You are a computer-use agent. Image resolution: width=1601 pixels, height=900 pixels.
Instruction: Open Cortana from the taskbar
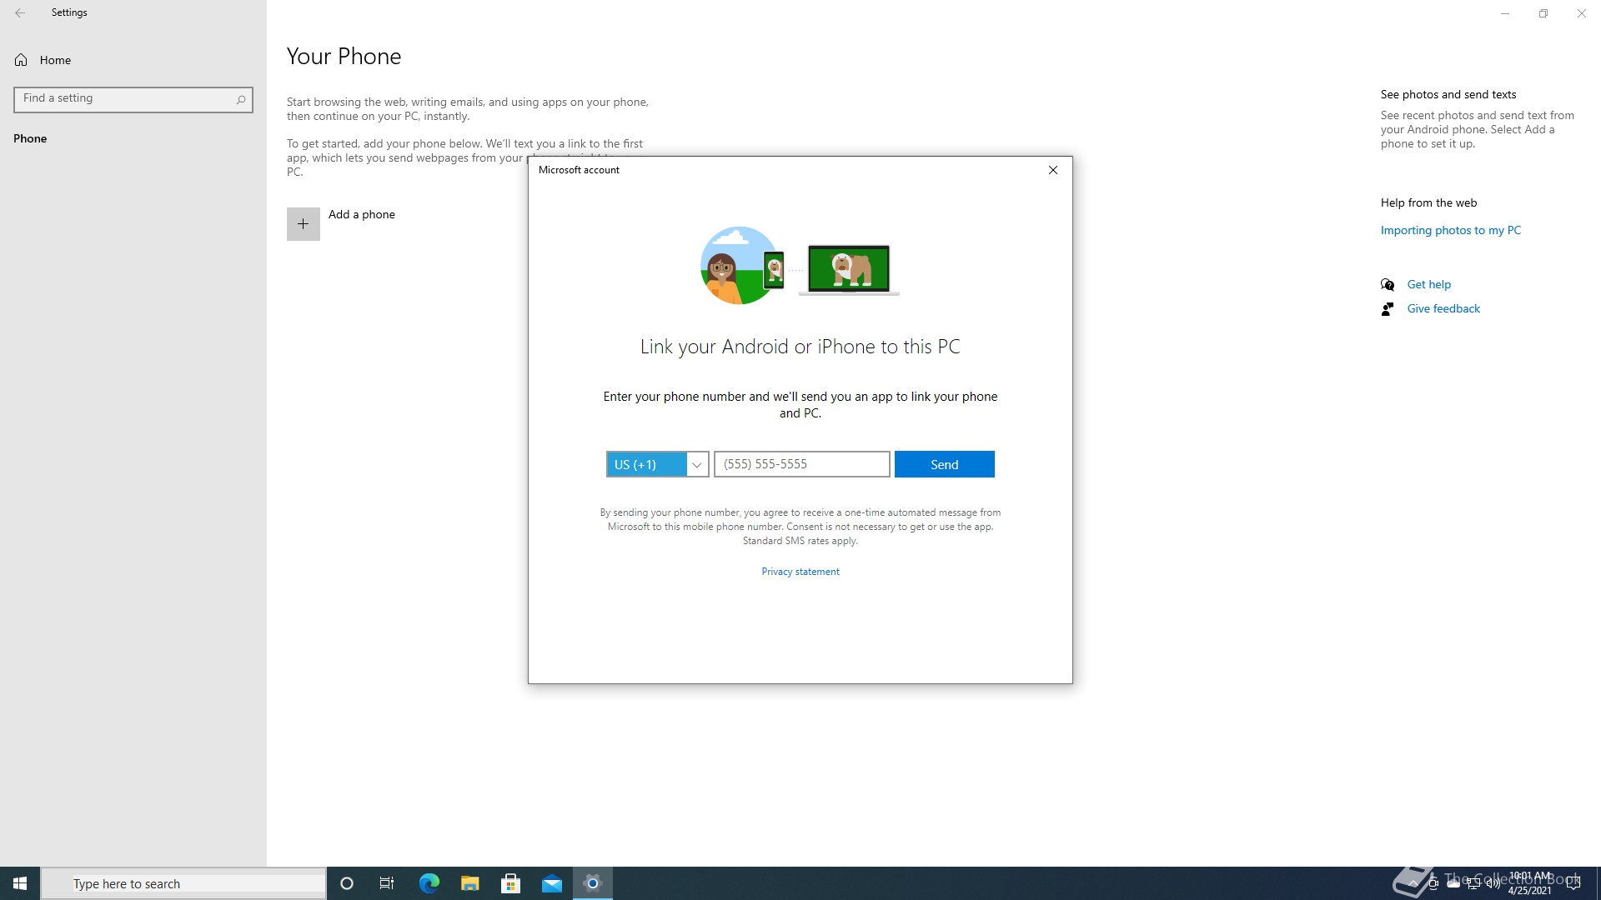347,883
